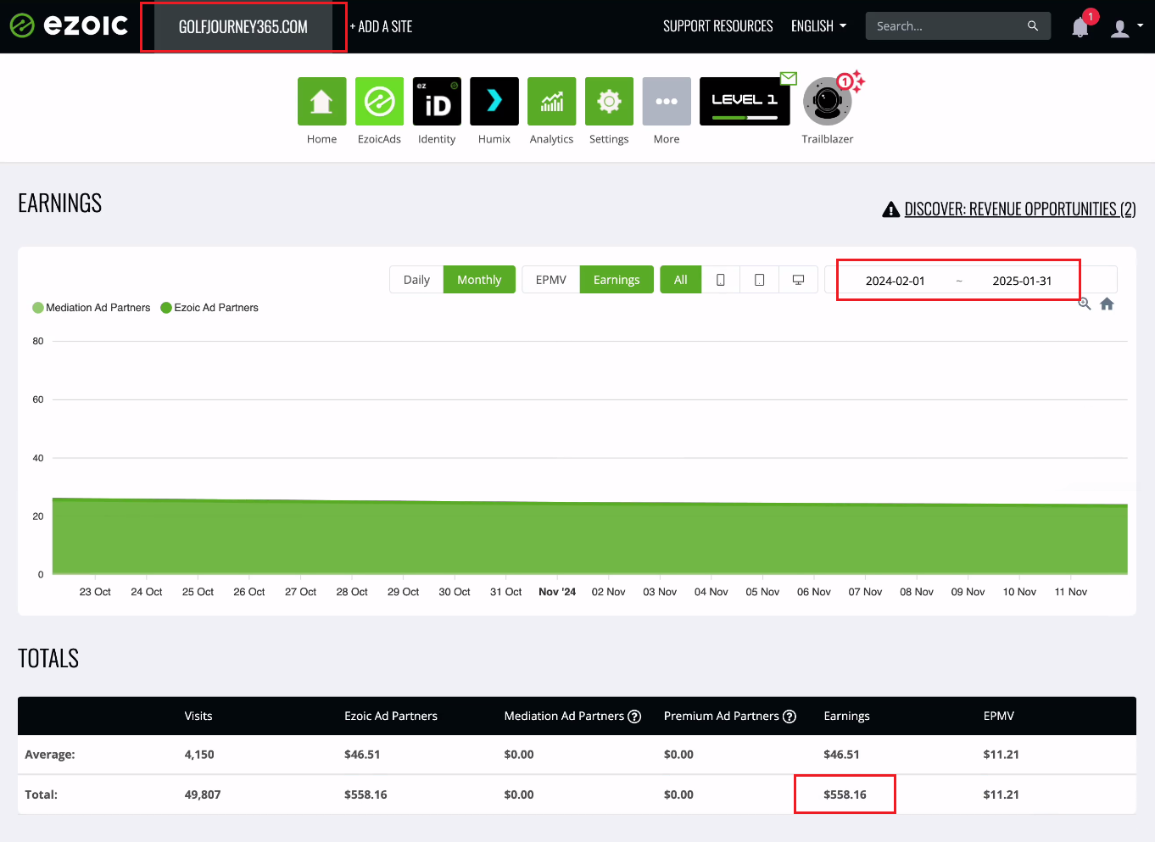Image resolution: width=1155 pixels, height=842 pixels.
Task: Click the chart zoom magnifier icon
Action: (x=1085, y=304)
